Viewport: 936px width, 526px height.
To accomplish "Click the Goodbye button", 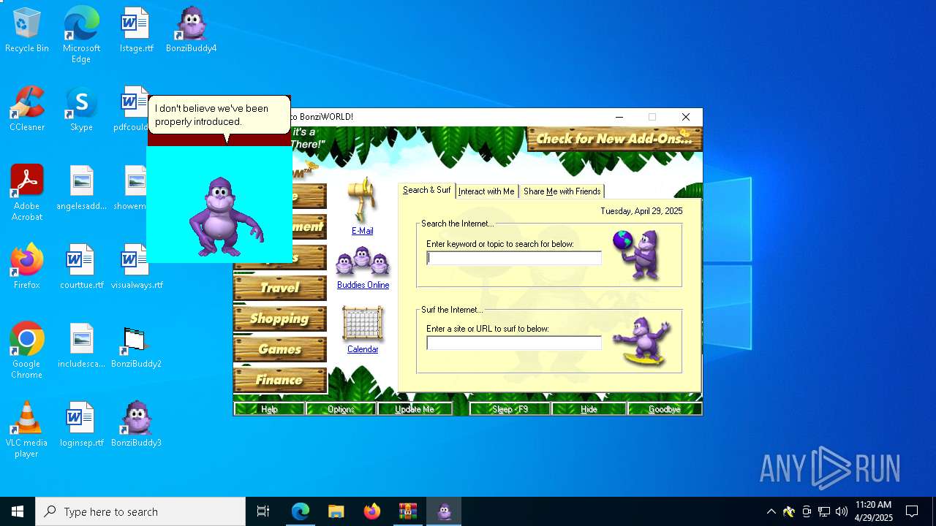I will (x=664, y=409).
